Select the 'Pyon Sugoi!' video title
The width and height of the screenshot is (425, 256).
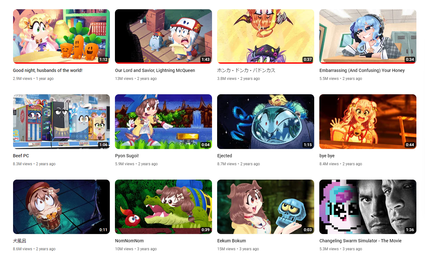click(x=127, y=156)
